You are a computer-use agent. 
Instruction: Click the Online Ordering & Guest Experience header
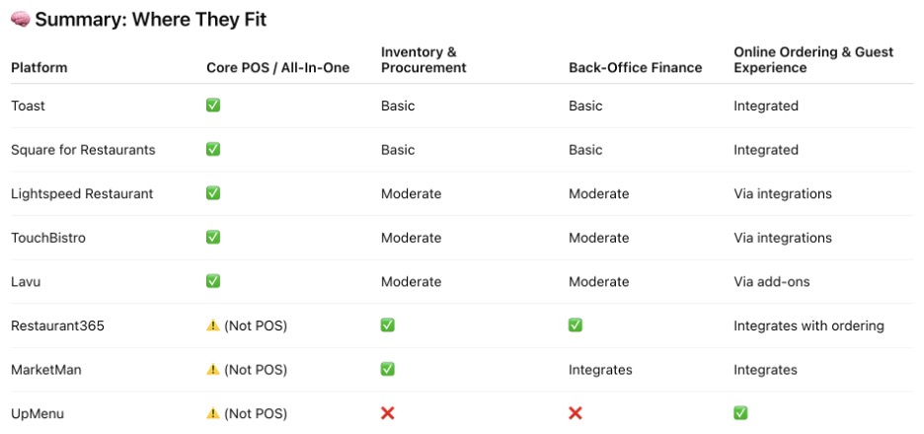812,60
